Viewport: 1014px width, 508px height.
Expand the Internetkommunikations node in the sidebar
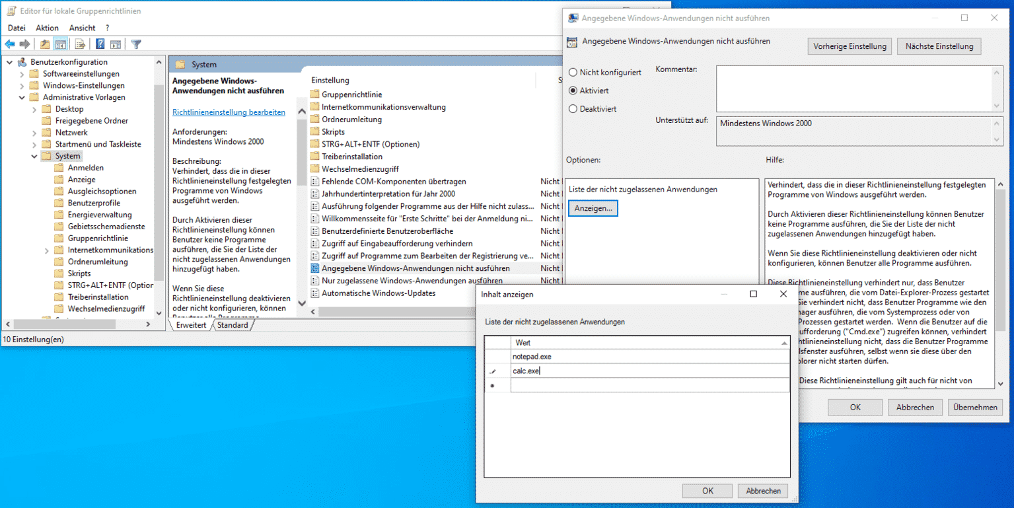point(46,250)
